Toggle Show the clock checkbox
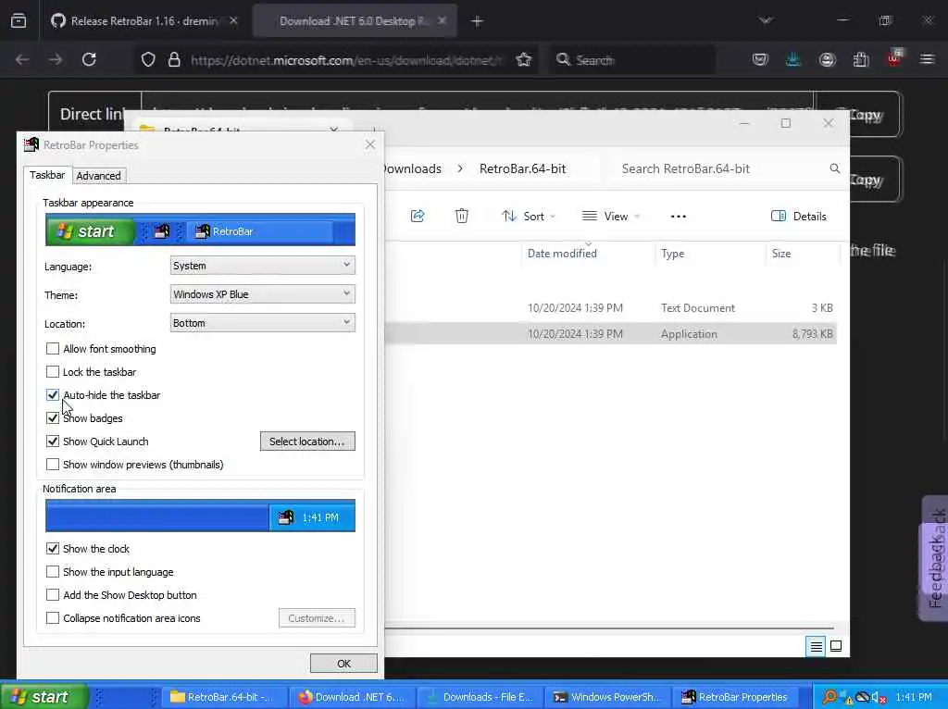Viewport: 948px width, 709px height. [x=53, y=549]
